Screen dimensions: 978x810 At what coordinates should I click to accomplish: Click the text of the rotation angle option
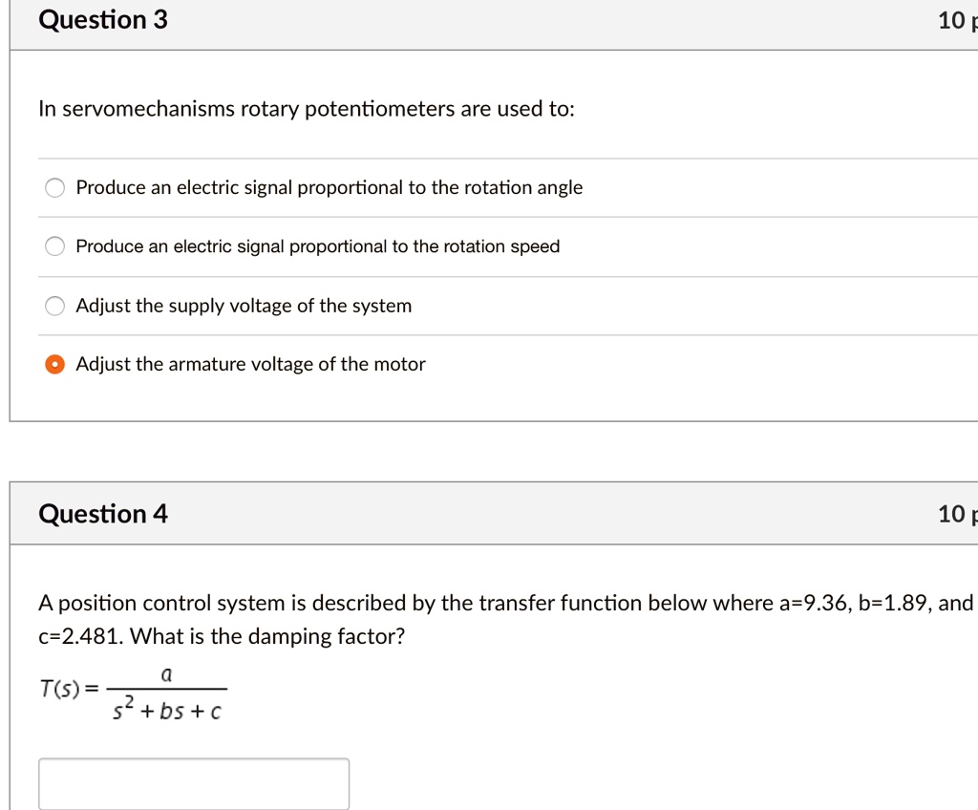329,187
